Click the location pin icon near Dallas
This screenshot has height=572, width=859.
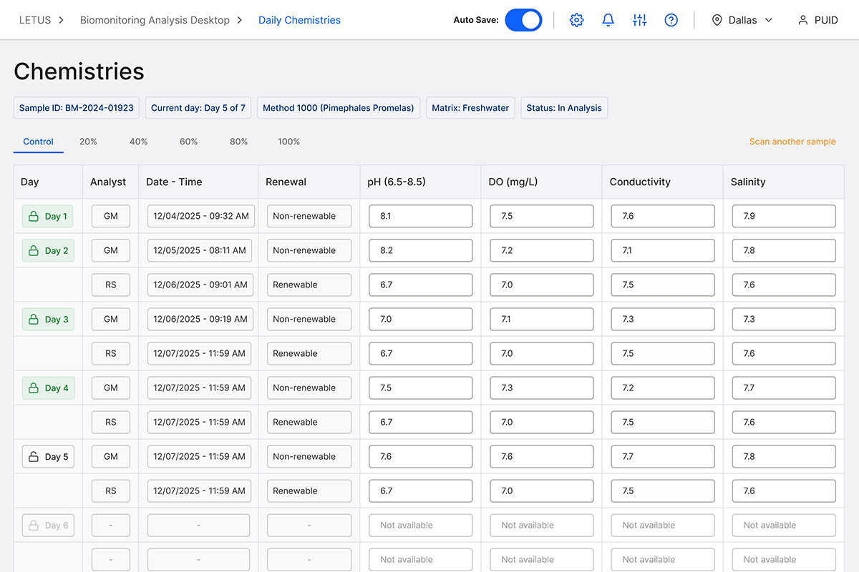[717, 20]
